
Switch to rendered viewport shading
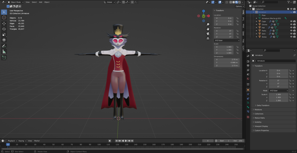pyautogui.click(x=240, y=2)
